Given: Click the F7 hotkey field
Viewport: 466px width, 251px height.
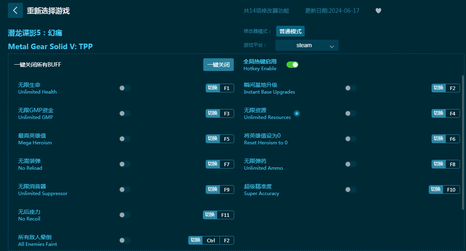Looking at the screenshot, I should click(x=227, y=164).
